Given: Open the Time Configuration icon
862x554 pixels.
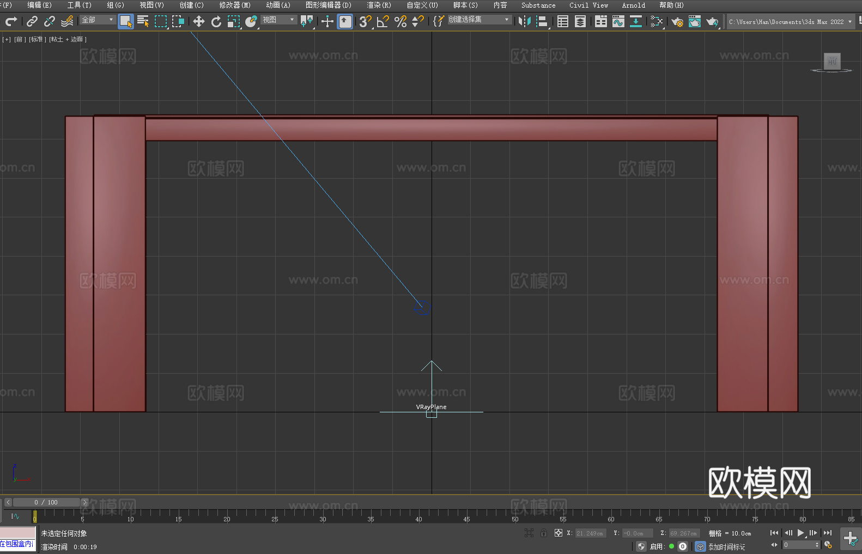Looking at the screenshot, I should [x=828, y=545].
